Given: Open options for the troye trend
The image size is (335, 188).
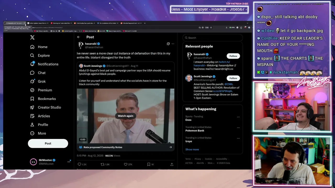Looking at the screenshot, I should [x=238, y=138].
